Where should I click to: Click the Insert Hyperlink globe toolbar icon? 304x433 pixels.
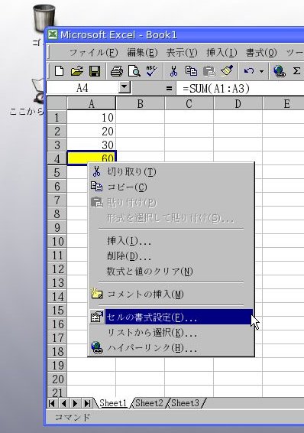click(280, 71)
